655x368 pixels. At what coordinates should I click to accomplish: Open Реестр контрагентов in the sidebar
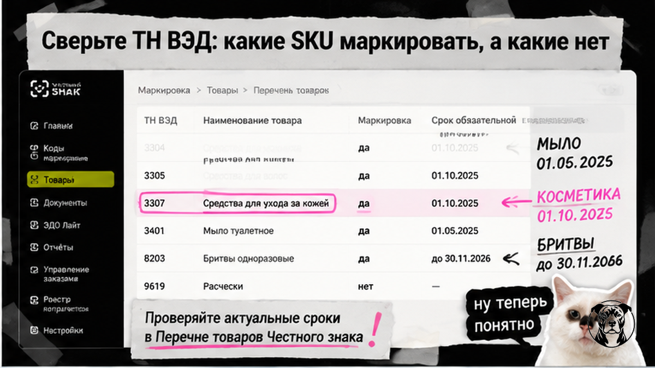click(x=65, y=304)
